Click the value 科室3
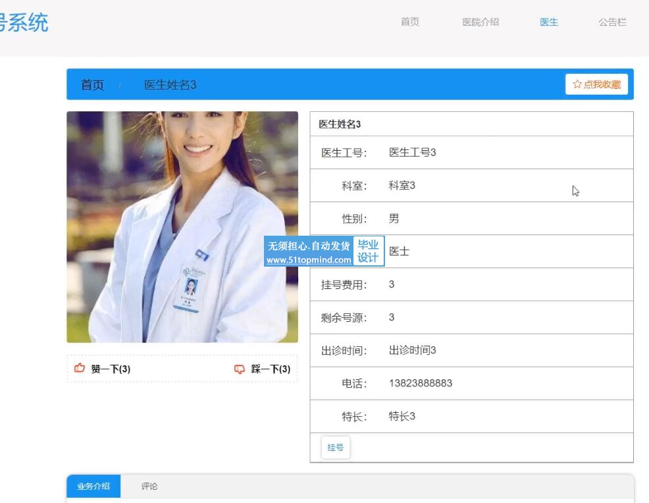The width and height of the screenshot is (649, 503). click(x=402, y=186)
